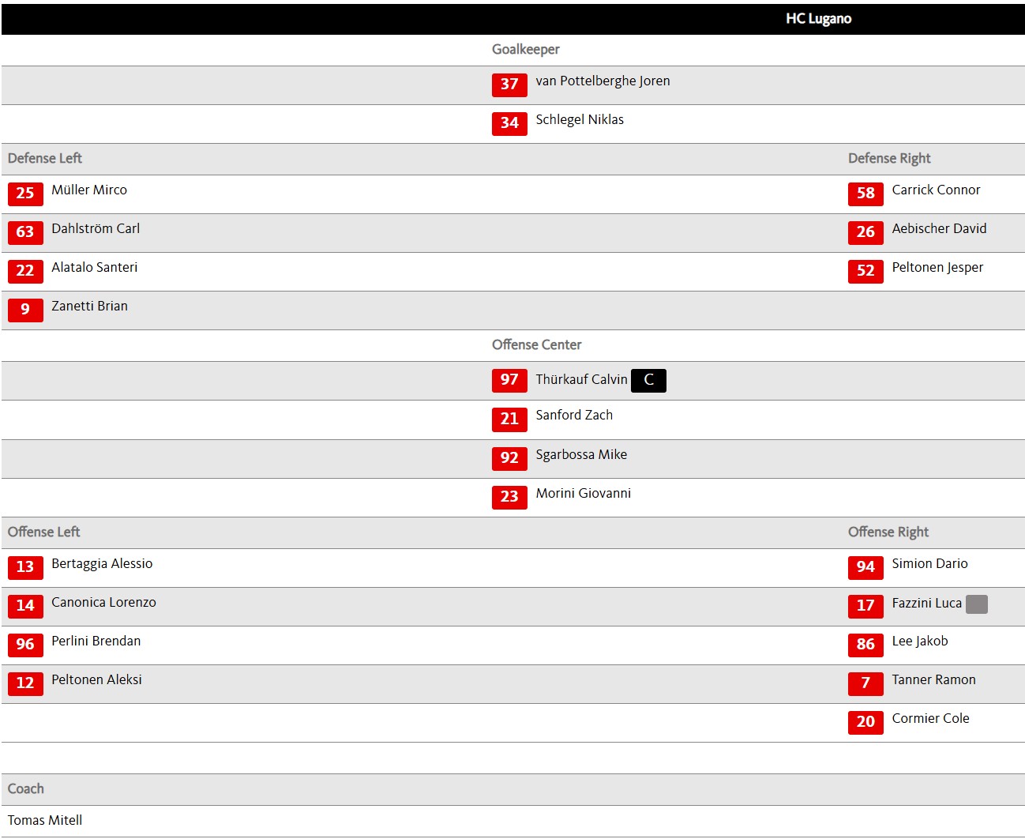This screenshot has height=839, width=1025.
Task: Click the red number 9 badge
Action: click(x=25, y=310)
